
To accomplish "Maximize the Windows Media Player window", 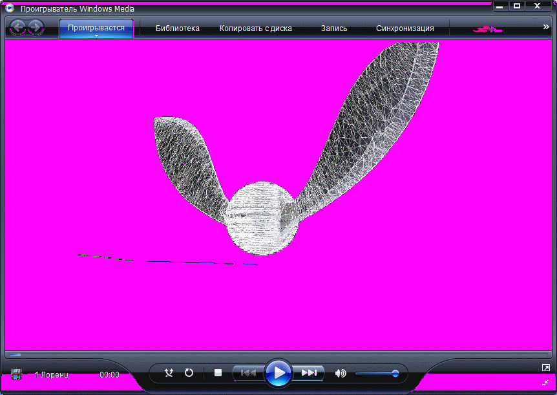I will click(x=517, y=6).
